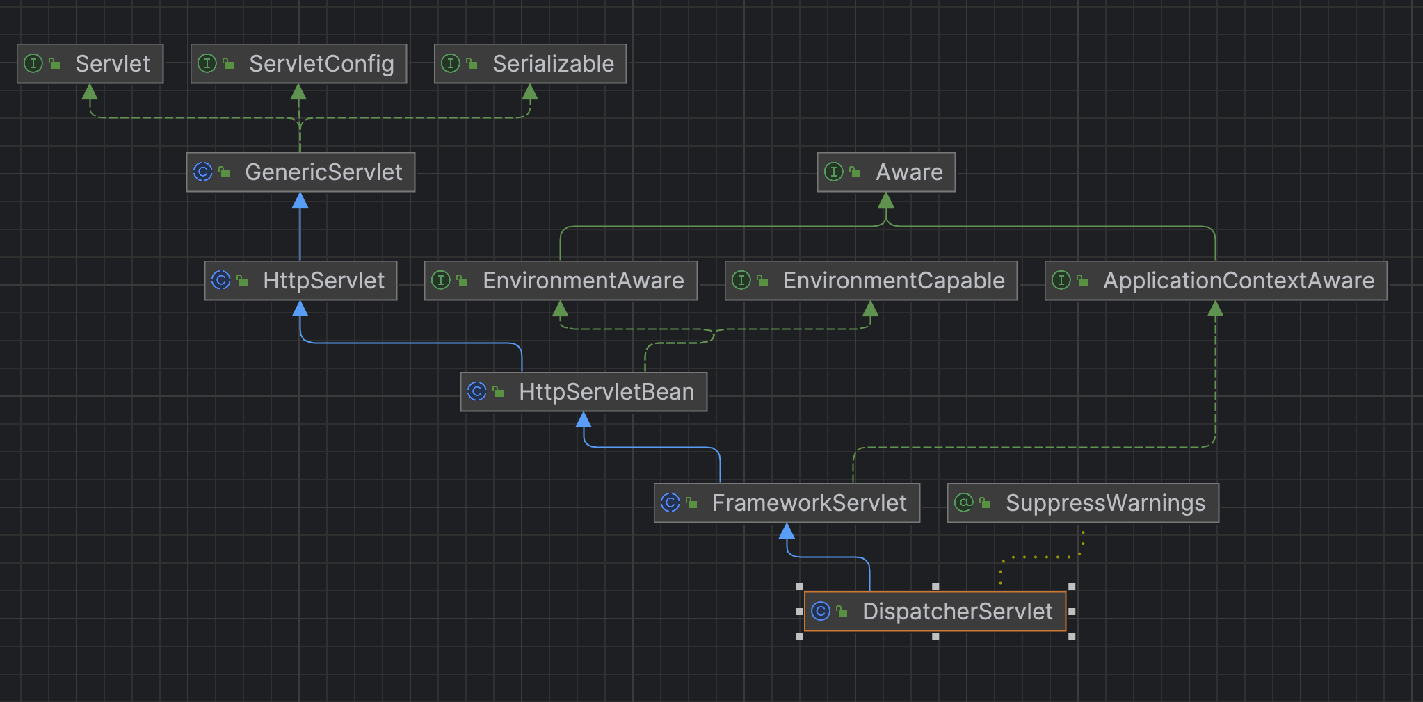Select the SuppressWarnings label text
1423x702 pixels.
[1105, 503]
